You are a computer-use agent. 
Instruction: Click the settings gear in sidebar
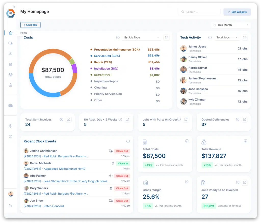[x=10, y=126]
